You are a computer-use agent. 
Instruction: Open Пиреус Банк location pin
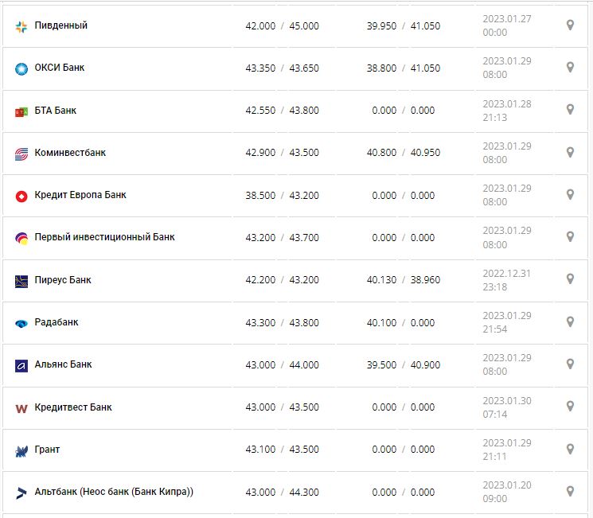[x=570, y=279]
